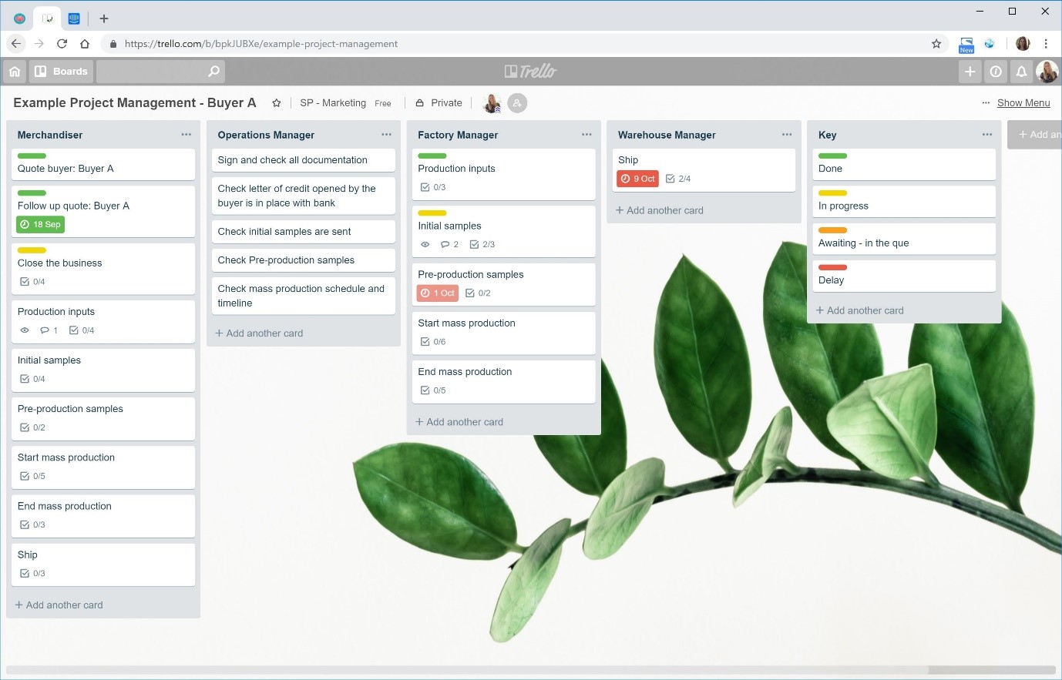Open Sign and check all documentation card
Screen dimensions: 1062x680
coord(304,160)
